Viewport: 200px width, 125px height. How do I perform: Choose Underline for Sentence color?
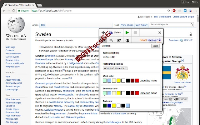(x=145, y=93)
